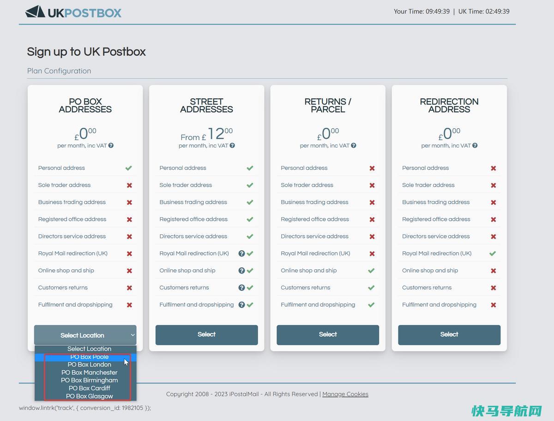The image size is (554, 421).
Task: Choose PO Box Manchester from the list
Action: [85, 373]
